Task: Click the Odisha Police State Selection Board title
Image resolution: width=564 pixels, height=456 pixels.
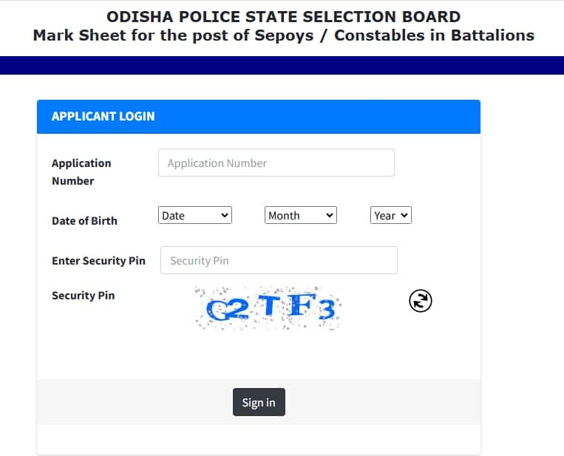Action: [284, 16]
